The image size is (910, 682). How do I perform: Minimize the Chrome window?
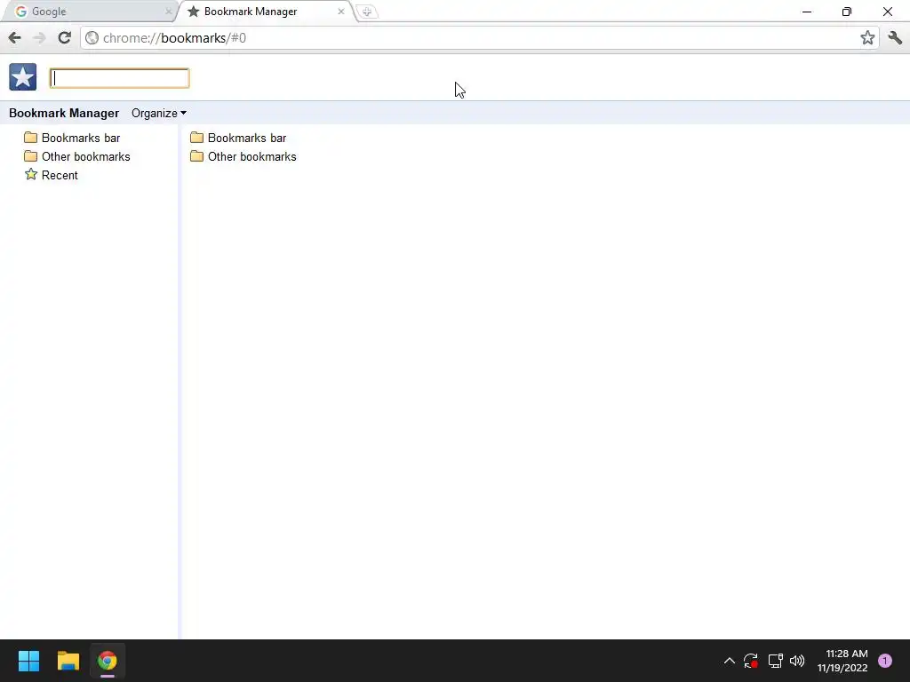pos(807,12)
